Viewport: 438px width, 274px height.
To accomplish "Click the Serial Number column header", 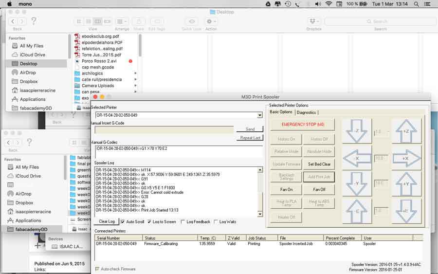I will click(x=118, y=238).
